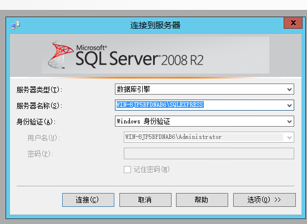
Task: Click the 数据库引擎 server type combo box
Action: [x=204, y=89]
